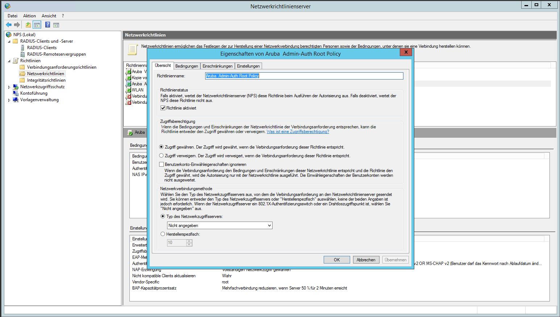Click the blue back arrow in toolbar
The image size is (560, 317).
[9, 25]
